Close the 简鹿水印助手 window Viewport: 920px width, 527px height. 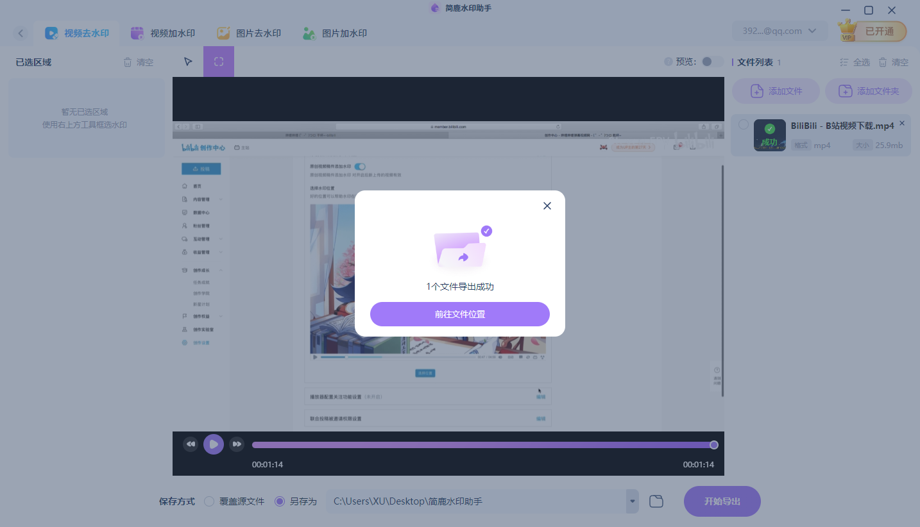pos(892,10)
